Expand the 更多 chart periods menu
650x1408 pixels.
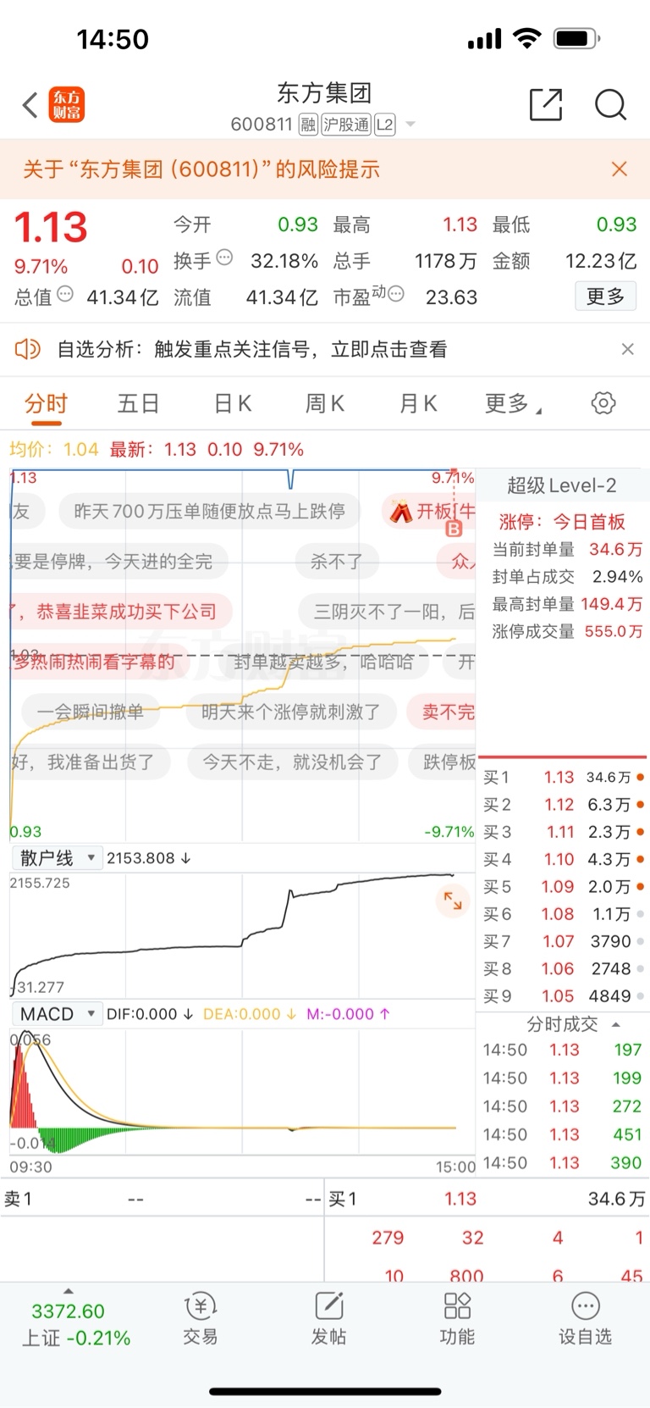click(x=513, y=404)
